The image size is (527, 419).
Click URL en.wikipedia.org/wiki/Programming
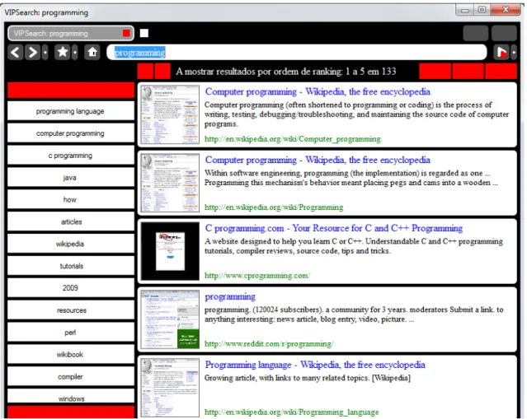click(274, 207)
